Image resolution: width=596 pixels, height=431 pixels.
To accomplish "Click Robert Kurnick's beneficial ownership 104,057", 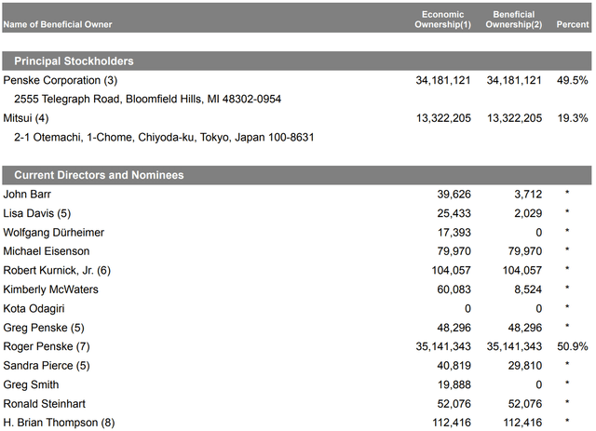I will tap(522, 270).
